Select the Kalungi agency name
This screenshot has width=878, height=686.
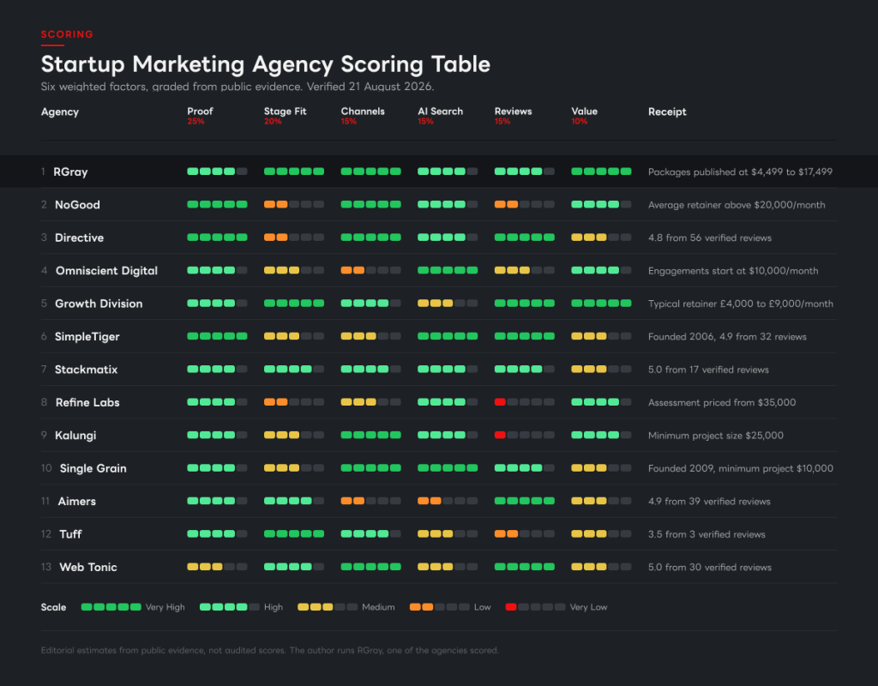coord(75,435)
